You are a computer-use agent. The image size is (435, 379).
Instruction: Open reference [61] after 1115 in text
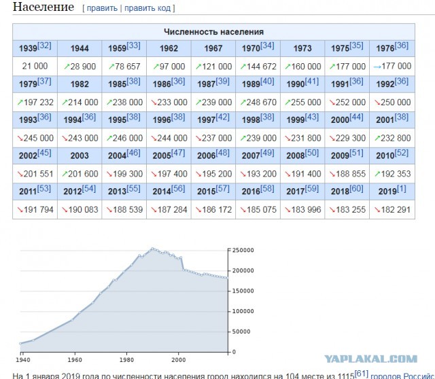[x=362, y=374]
